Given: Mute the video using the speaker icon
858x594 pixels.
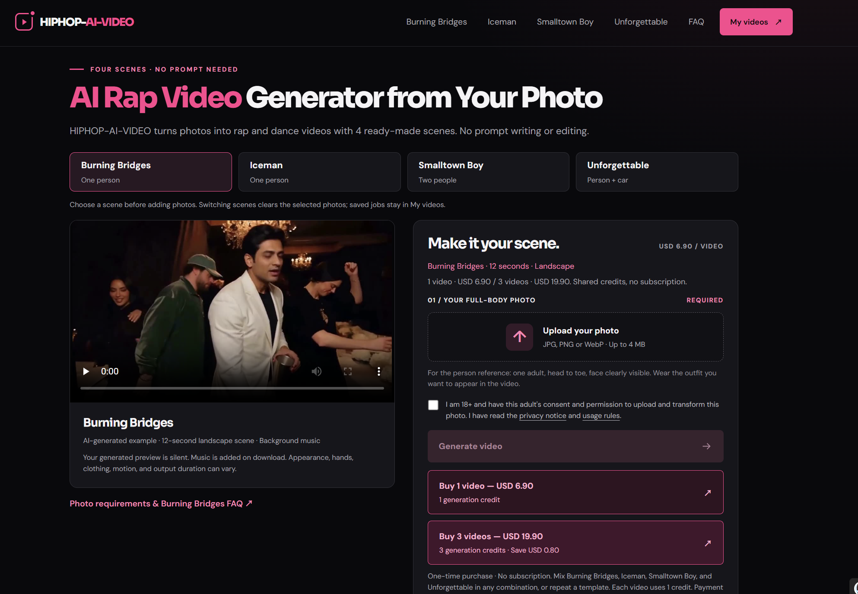Looking at the screenshot, I should (x=317, y=371).
